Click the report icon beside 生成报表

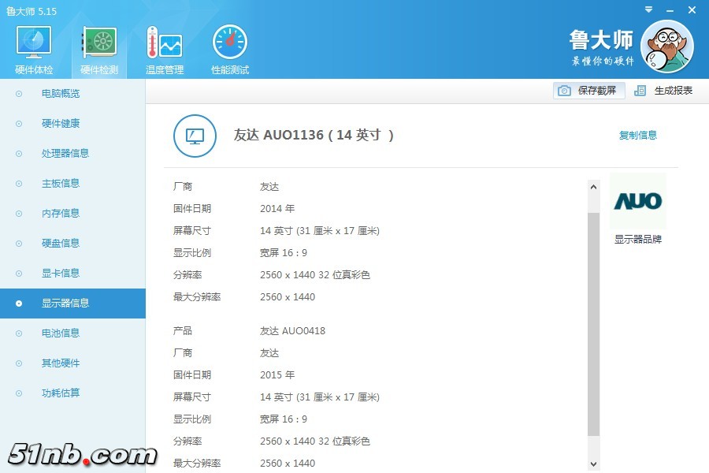tap(640, 91)
